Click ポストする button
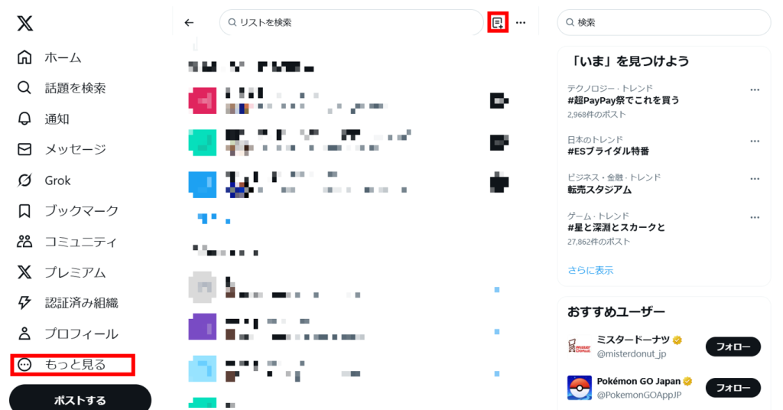783x410 pixels. (x=80, y=399)
